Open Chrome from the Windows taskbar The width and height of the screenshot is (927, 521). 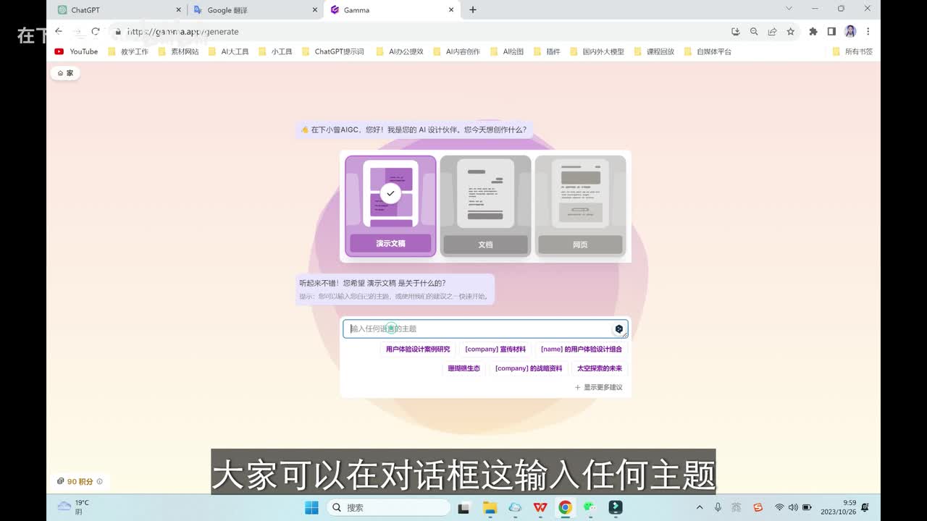coord(565,507)
